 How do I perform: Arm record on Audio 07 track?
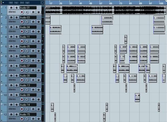[x=22, y=70]
